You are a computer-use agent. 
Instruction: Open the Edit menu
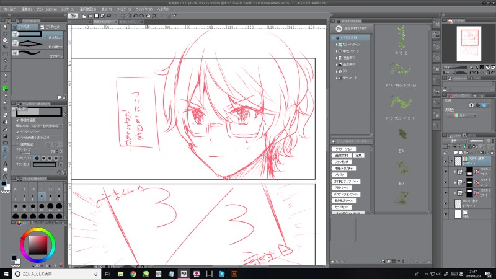[x=26, y=9]
